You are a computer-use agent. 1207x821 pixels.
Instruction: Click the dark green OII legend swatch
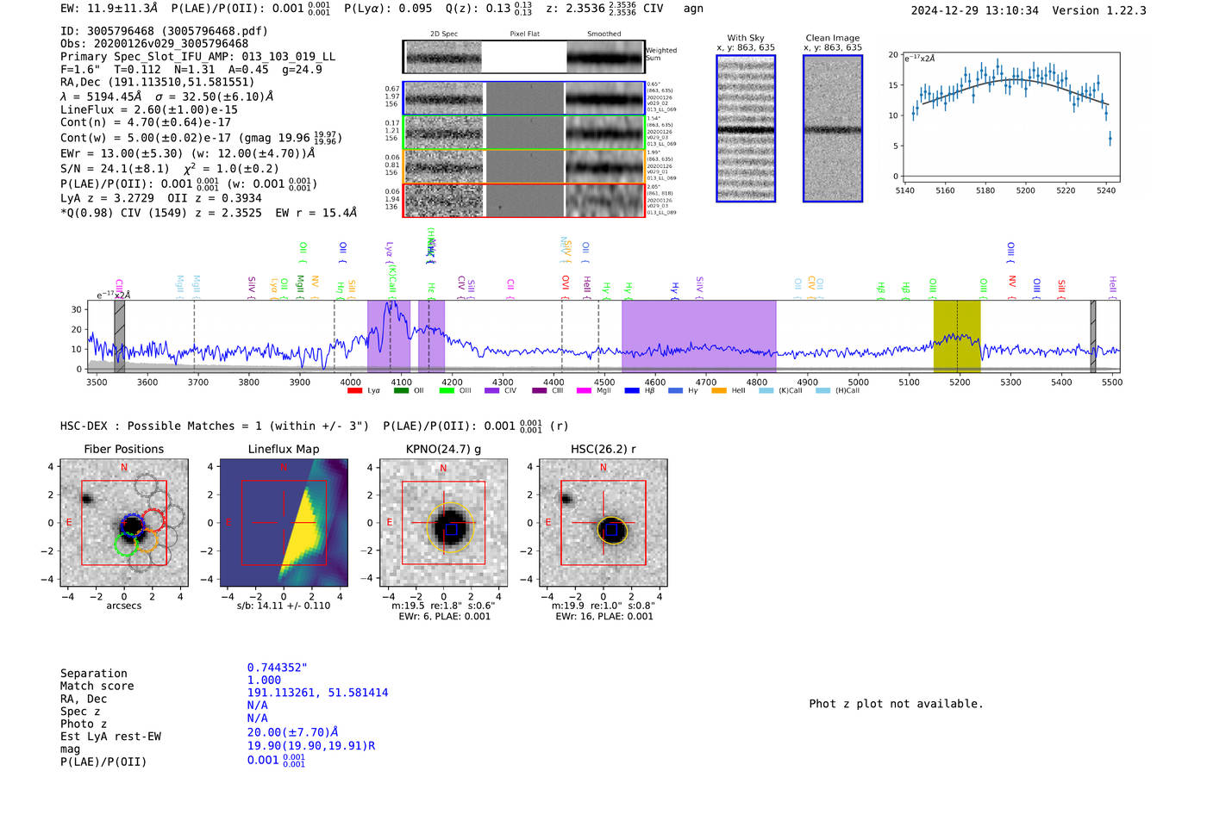click(401, 391)
